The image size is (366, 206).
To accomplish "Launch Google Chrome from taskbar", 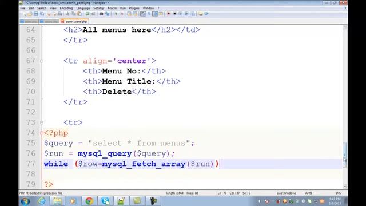I will pyautogui.click(x=89, y=201).
